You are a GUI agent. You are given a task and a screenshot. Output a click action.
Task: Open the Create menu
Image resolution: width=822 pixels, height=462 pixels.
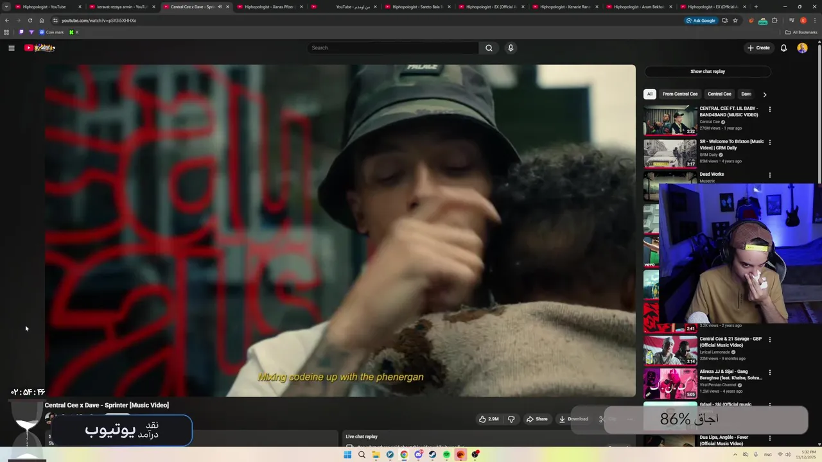[x=758, y=47]
